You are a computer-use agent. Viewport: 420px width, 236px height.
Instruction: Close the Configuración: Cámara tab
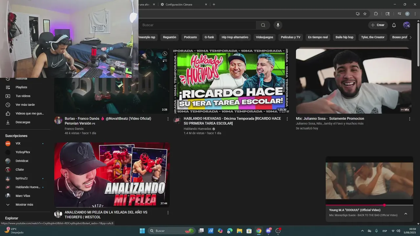(206, 5)
